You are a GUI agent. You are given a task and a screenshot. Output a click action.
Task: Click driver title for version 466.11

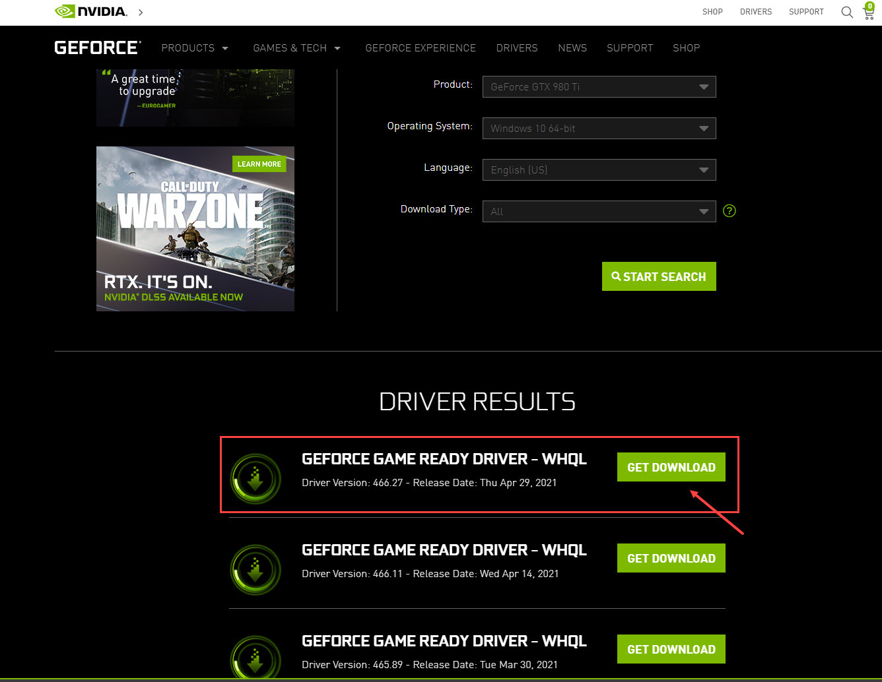444,550
